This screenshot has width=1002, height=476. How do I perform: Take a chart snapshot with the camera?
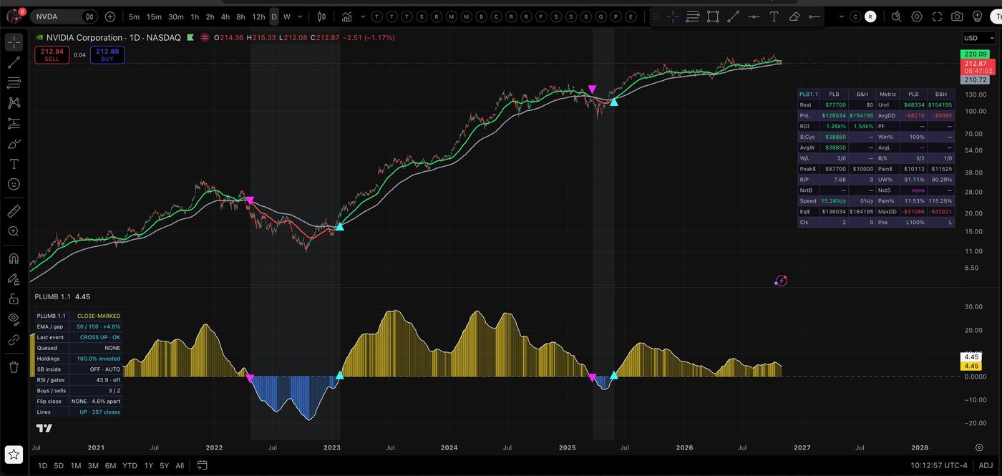pos(957,16)
